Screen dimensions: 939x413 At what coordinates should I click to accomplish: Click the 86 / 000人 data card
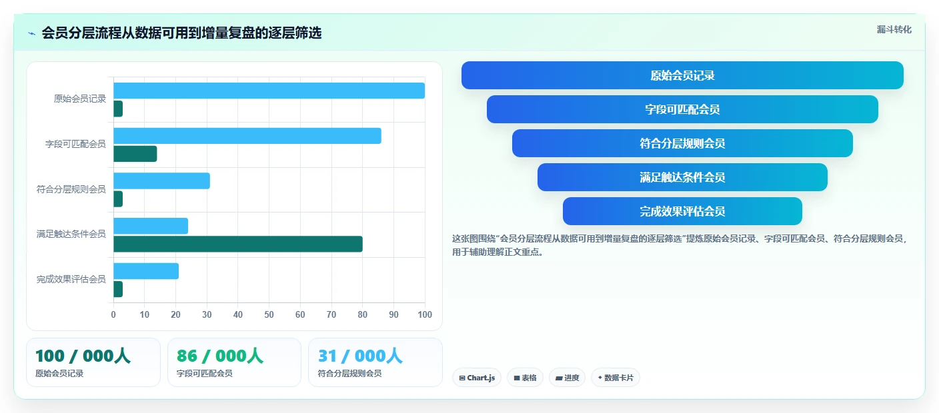click(235, 362)
